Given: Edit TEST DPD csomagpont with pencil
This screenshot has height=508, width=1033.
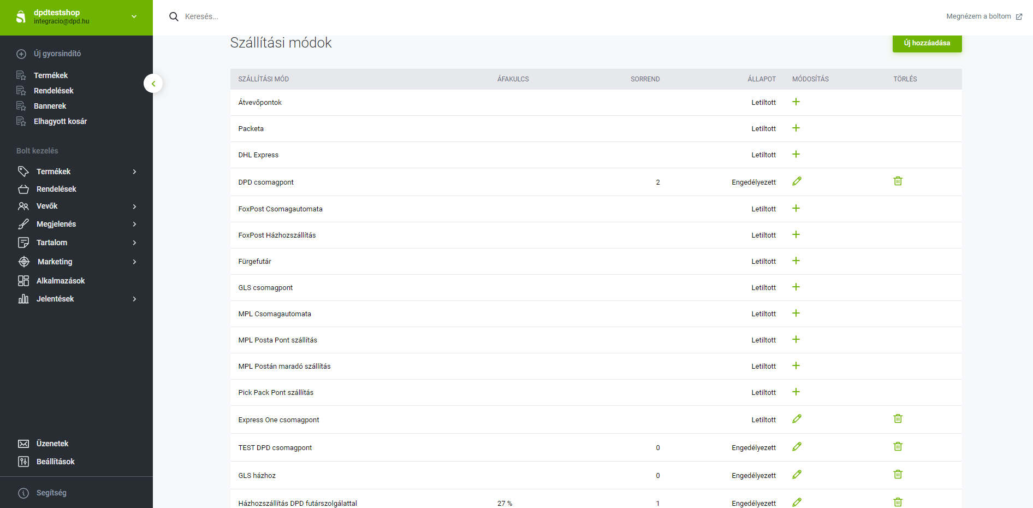Looking at the screenshot, I should point(797,446).
